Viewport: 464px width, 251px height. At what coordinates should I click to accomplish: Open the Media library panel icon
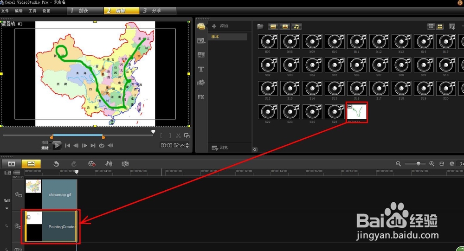[201, 26]
